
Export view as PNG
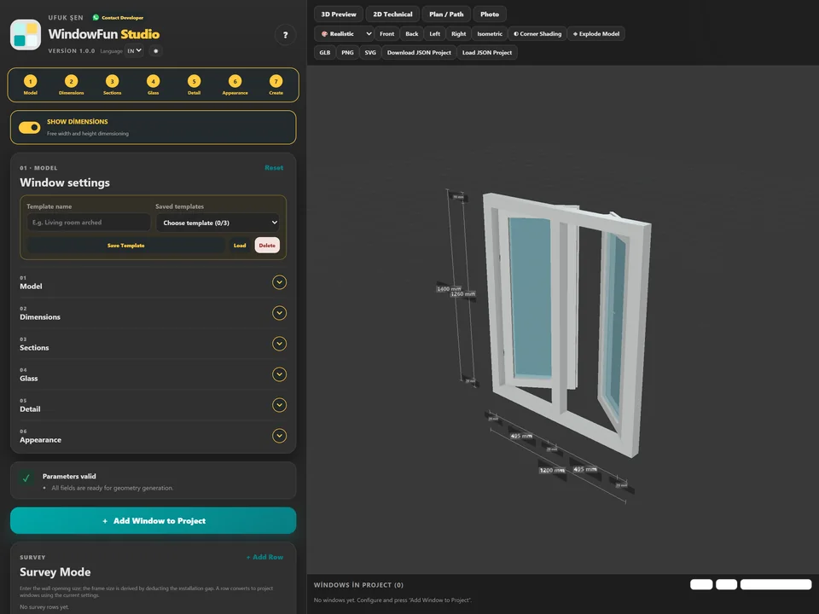tap(347, 53)
